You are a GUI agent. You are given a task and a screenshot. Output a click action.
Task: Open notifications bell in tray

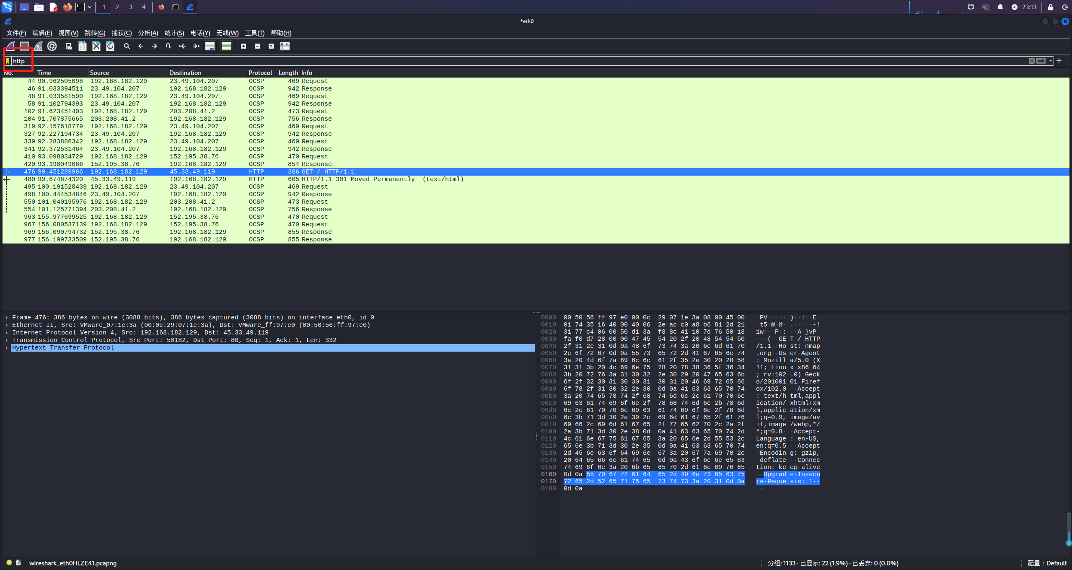click(x=1000, y=7)
